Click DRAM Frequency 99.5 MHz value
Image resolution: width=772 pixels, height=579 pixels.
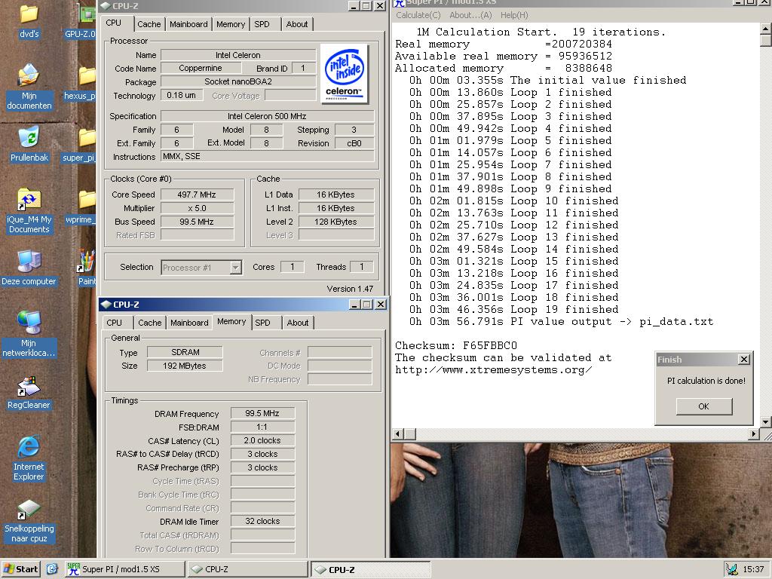pyautogui.click(x=262, y=414)
